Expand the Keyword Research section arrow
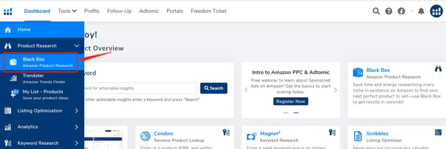The height and width of the screenshot is (149, 446). click(76, 143)
